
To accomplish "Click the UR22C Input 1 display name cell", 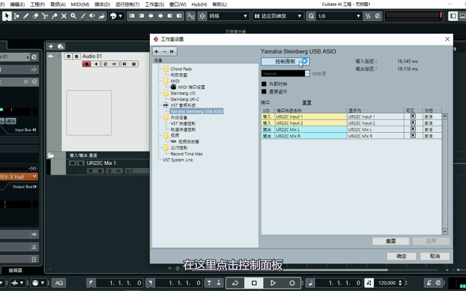I will (375, 117).
